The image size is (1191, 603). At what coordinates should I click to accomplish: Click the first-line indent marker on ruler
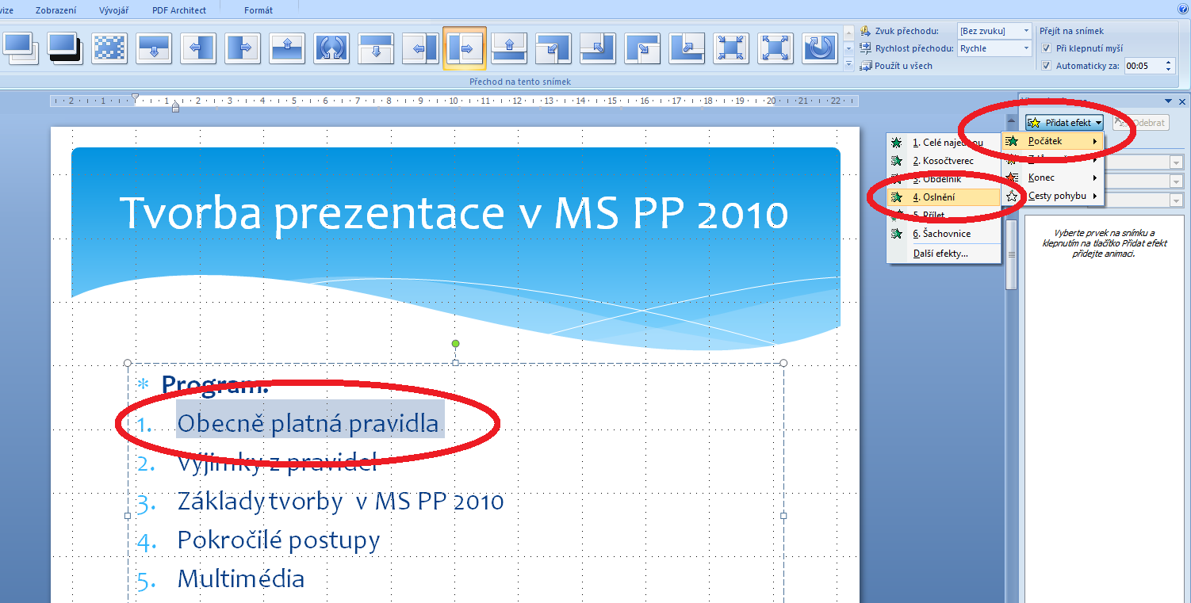135,97
